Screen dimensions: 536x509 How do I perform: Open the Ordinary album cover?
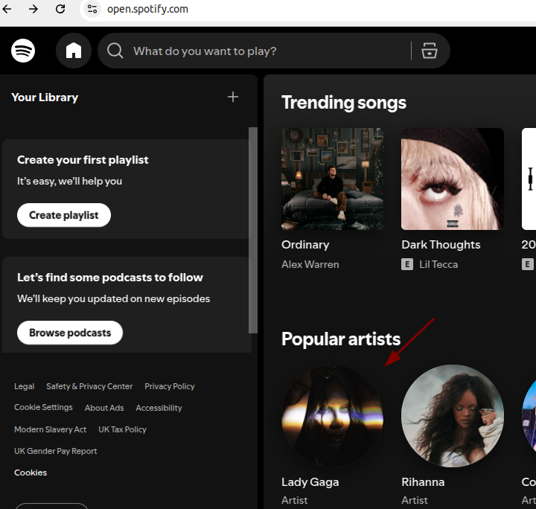(332, 179)
